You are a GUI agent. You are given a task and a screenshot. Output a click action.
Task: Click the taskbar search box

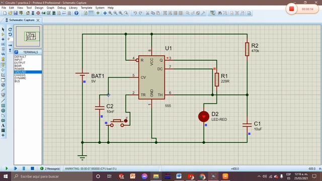pos(52,176)
